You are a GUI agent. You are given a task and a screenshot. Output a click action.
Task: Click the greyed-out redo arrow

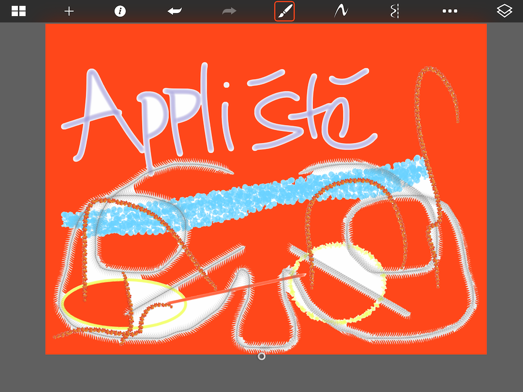click(229, 11)
